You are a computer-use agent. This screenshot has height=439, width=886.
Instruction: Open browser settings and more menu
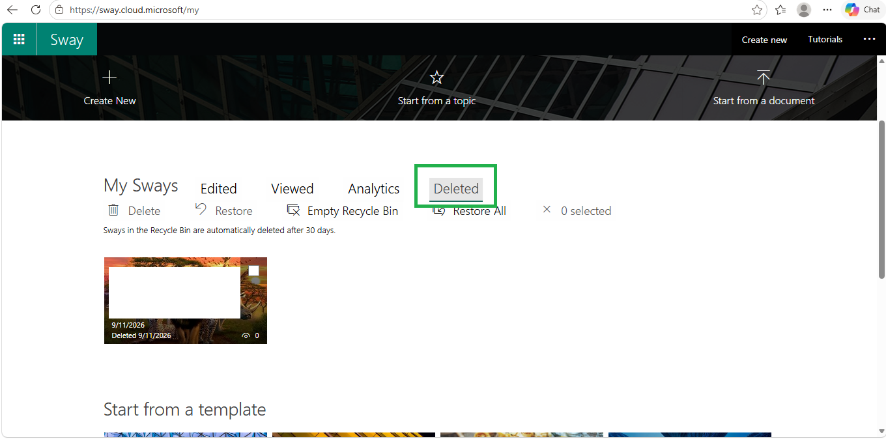click(x=827, y=10)
